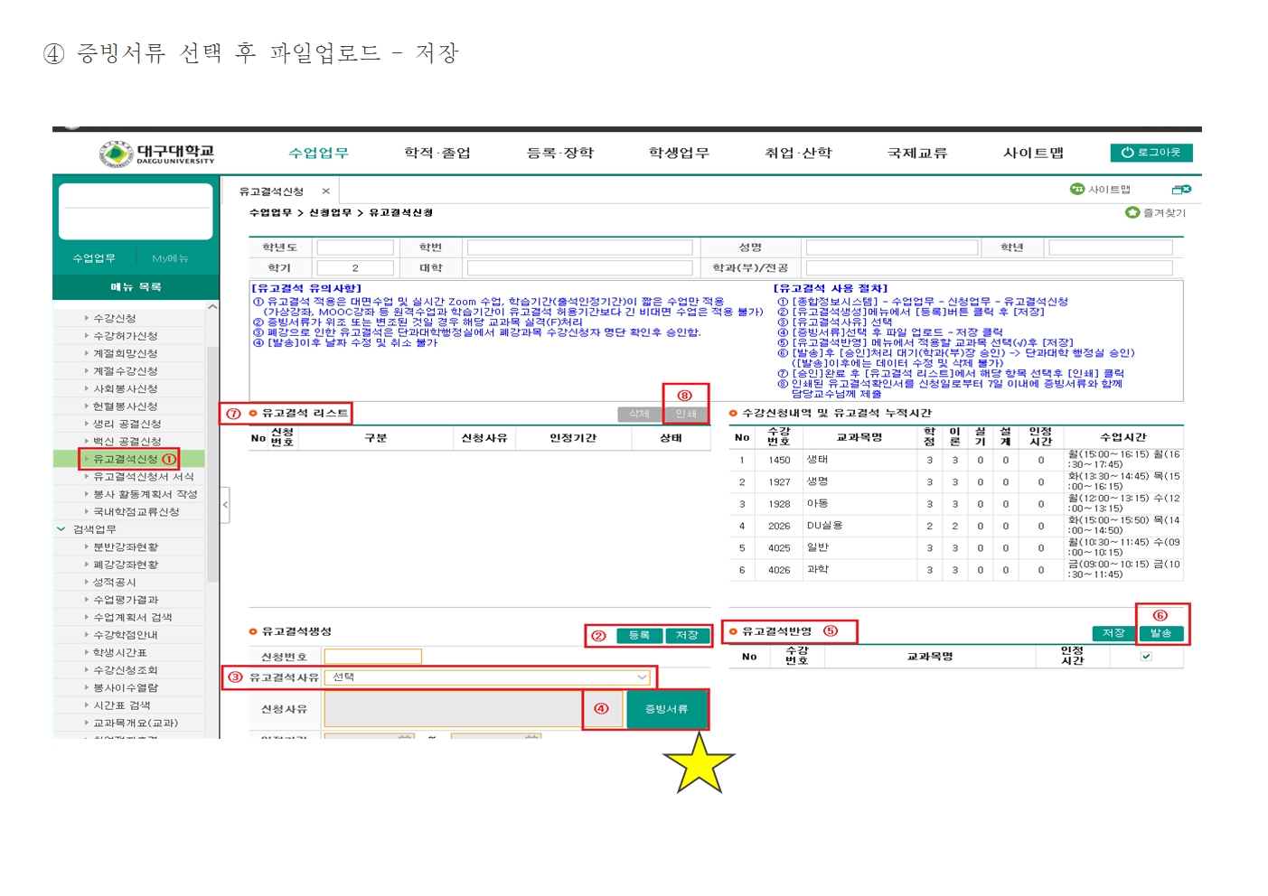This screenshot has height=896, width=1268.
Task: Expand the 수강신청 menu item
Action: click(x=87, y=318)
